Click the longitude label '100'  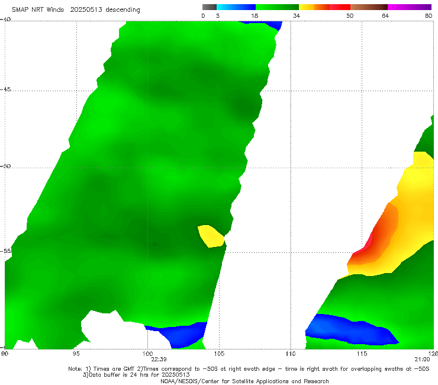tap(147, 354)
